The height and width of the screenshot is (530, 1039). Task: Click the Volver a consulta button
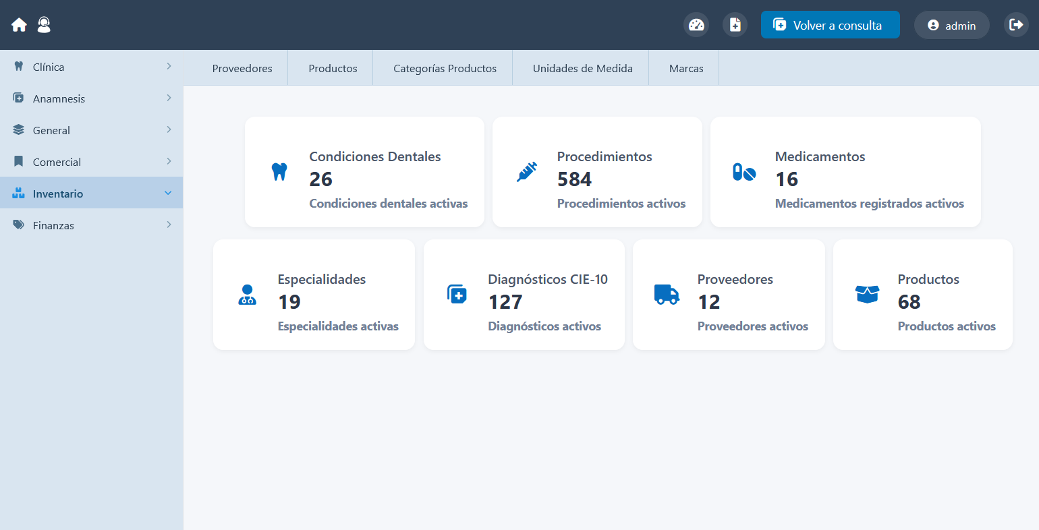click(x=830, y=25)
